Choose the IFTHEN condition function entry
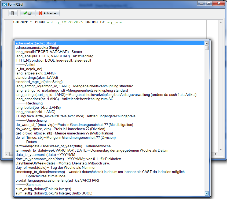The width and height of the screenshot is (227, 199). tap(53, 60)
